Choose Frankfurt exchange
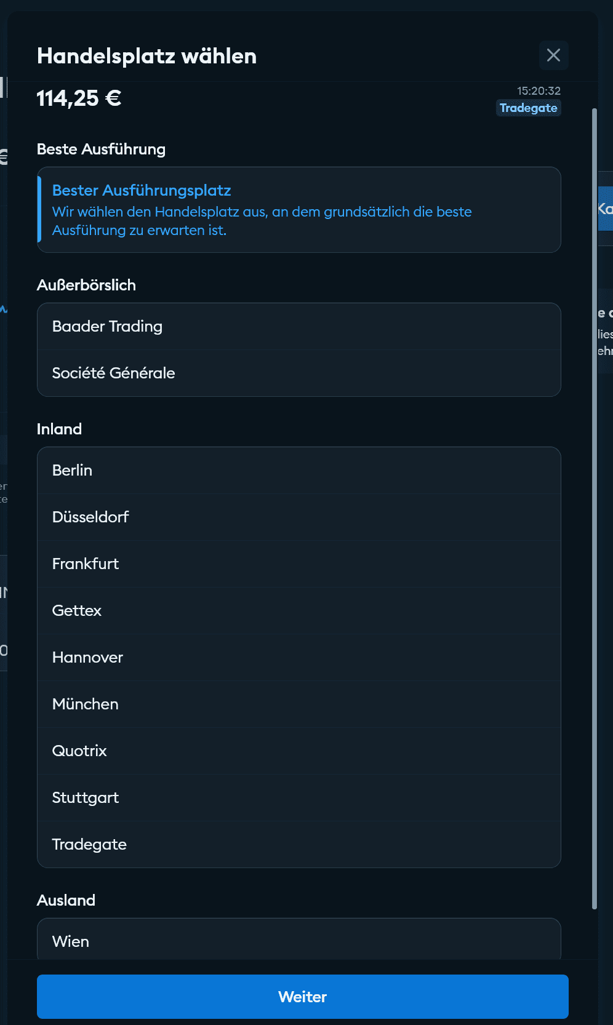Viewport: 613px width, 1025px height. [x=298, y=564]
